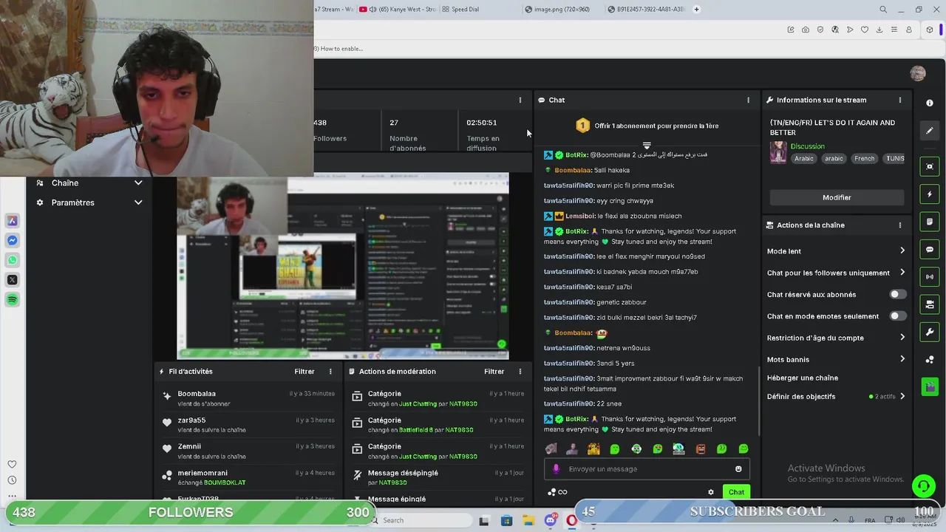
Task: Open the emoji picker in message box
Action: (738, 469)
